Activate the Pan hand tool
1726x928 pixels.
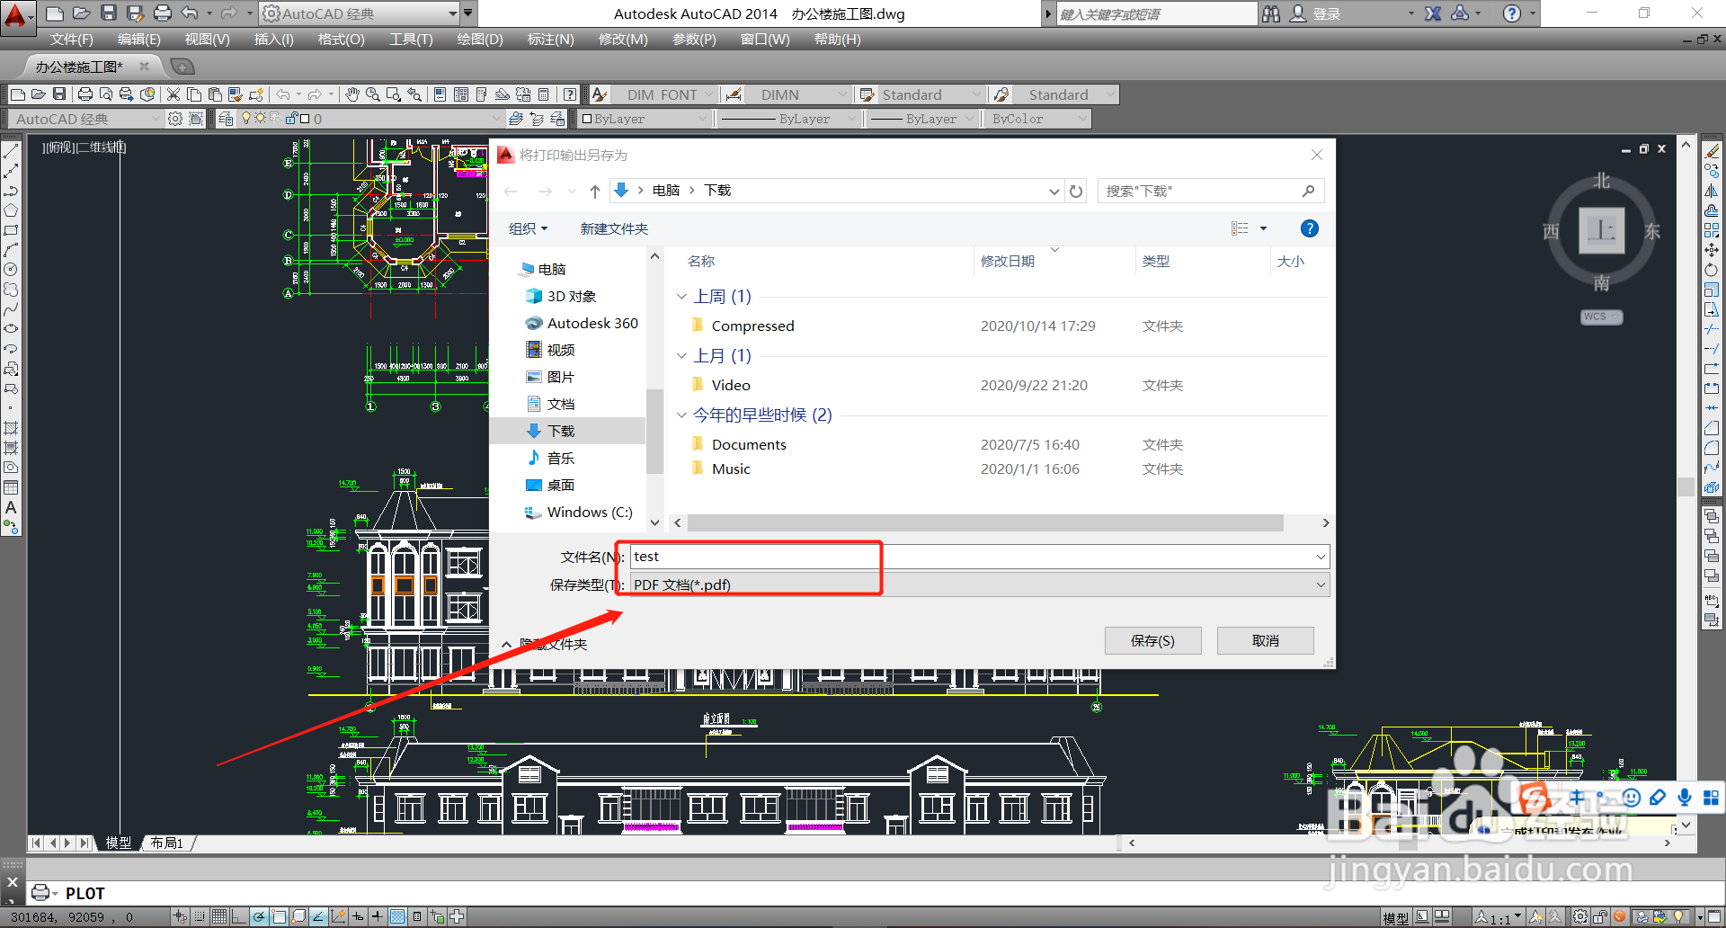352,94
